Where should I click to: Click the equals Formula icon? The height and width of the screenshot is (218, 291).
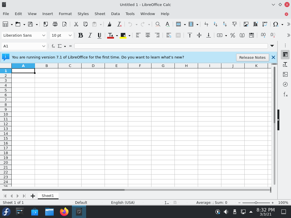click(70, 46)
